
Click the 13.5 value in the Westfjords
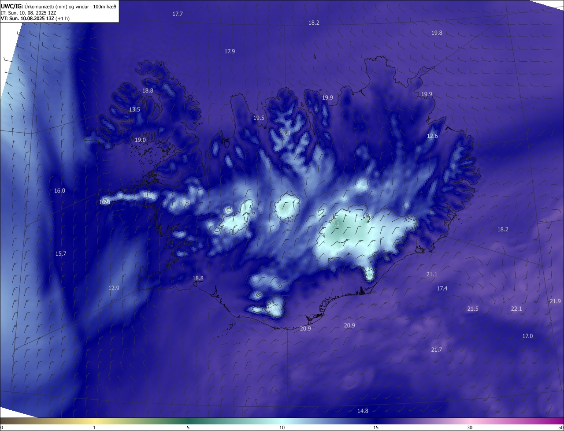(134, 110)
